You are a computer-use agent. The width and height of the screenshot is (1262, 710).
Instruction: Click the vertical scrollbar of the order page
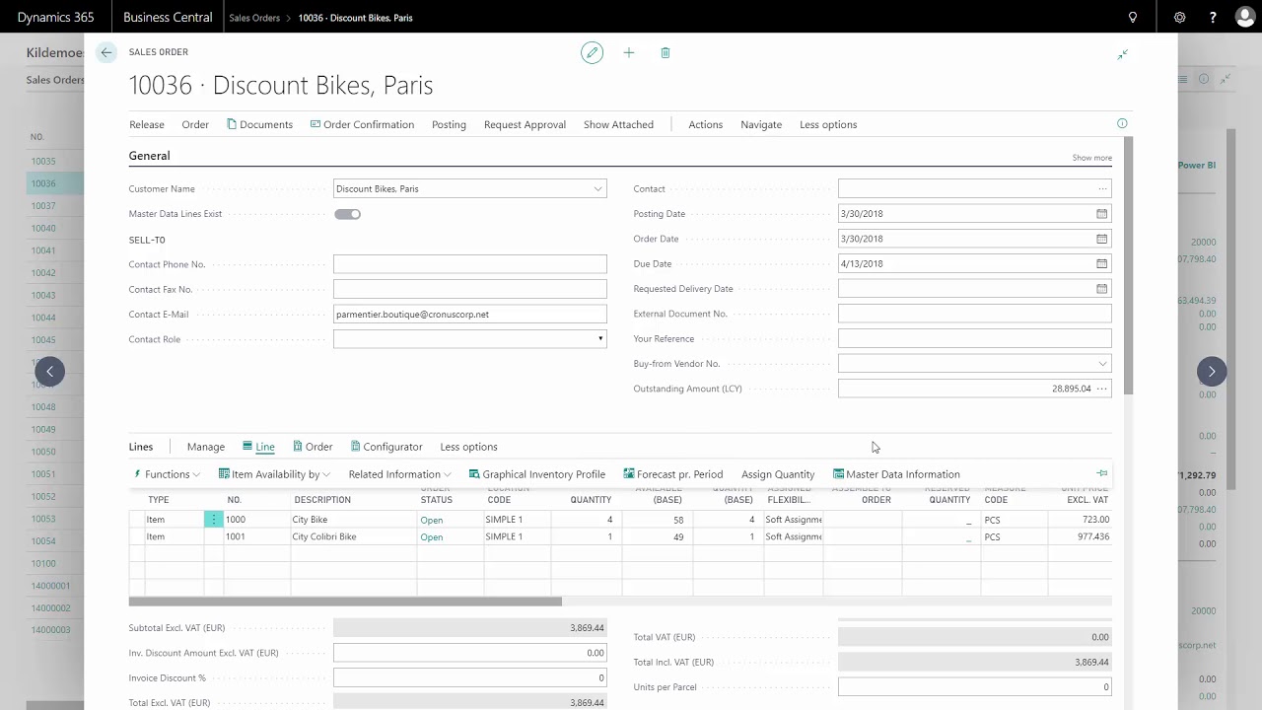(x=1129, y=266)
